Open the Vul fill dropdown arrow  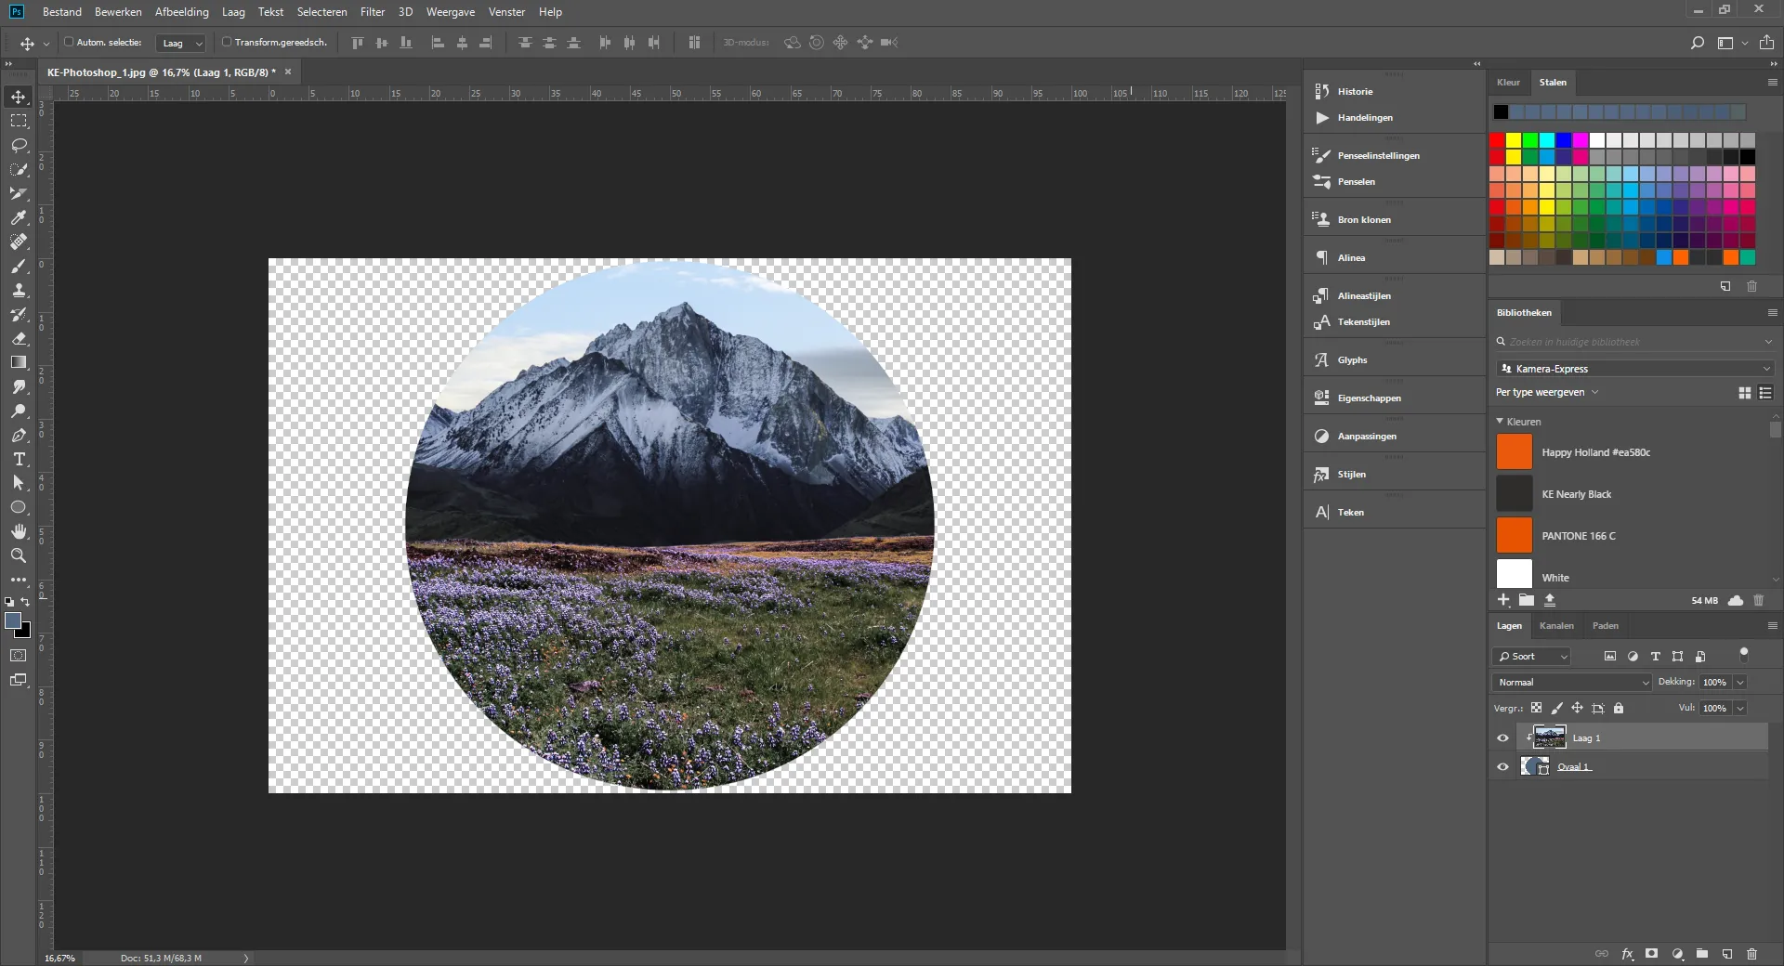[1740, 709]
